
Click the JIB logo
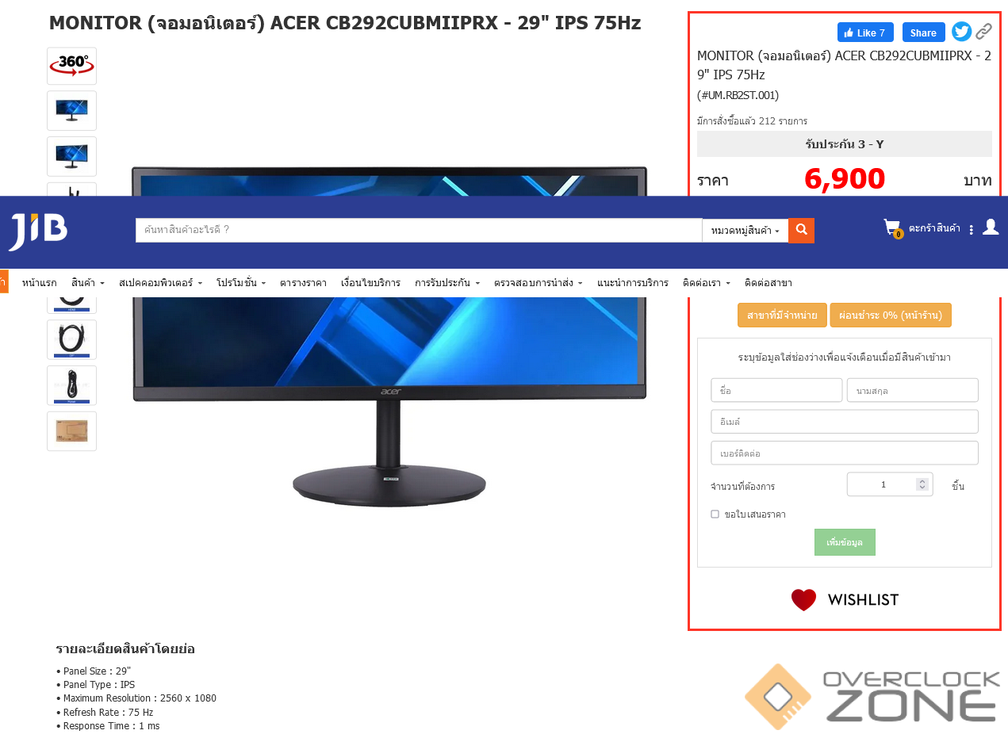point(37,231)
